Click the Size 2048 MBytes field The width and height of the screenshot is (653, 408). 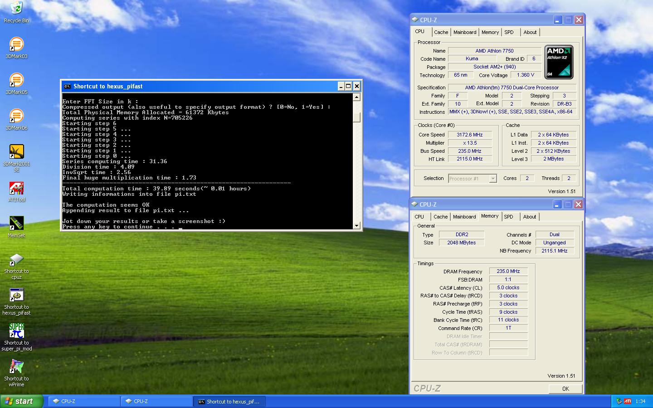point(462,243)
